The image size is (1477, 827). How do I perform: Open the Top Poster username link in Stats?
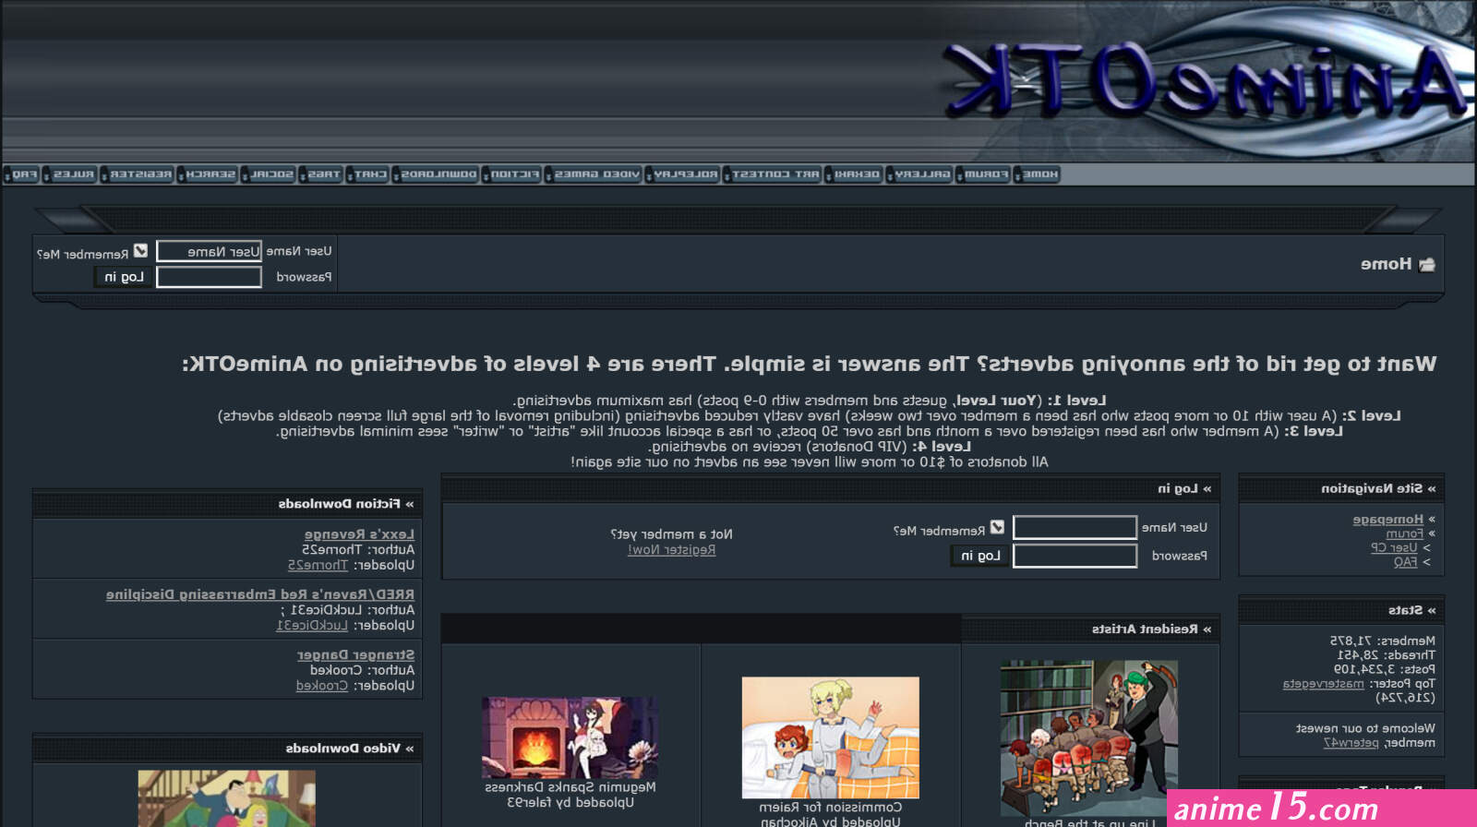[1323, 684]
